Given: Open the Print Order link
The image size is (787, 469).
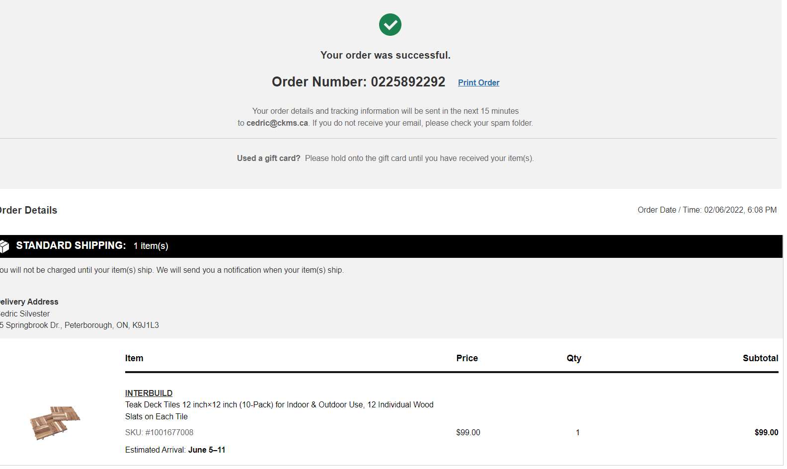Looking at the screenshot, I should click(478, 82).
